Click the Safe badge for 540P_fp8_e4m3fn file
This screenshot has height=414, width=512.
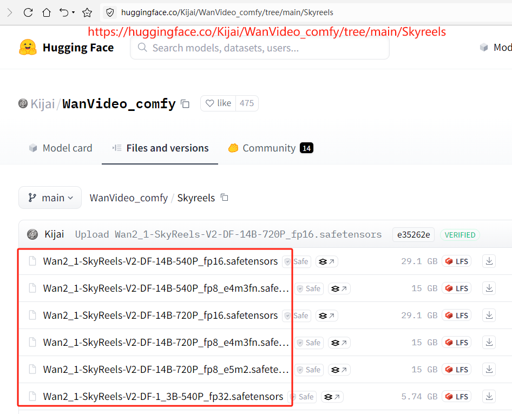point(309,288)
